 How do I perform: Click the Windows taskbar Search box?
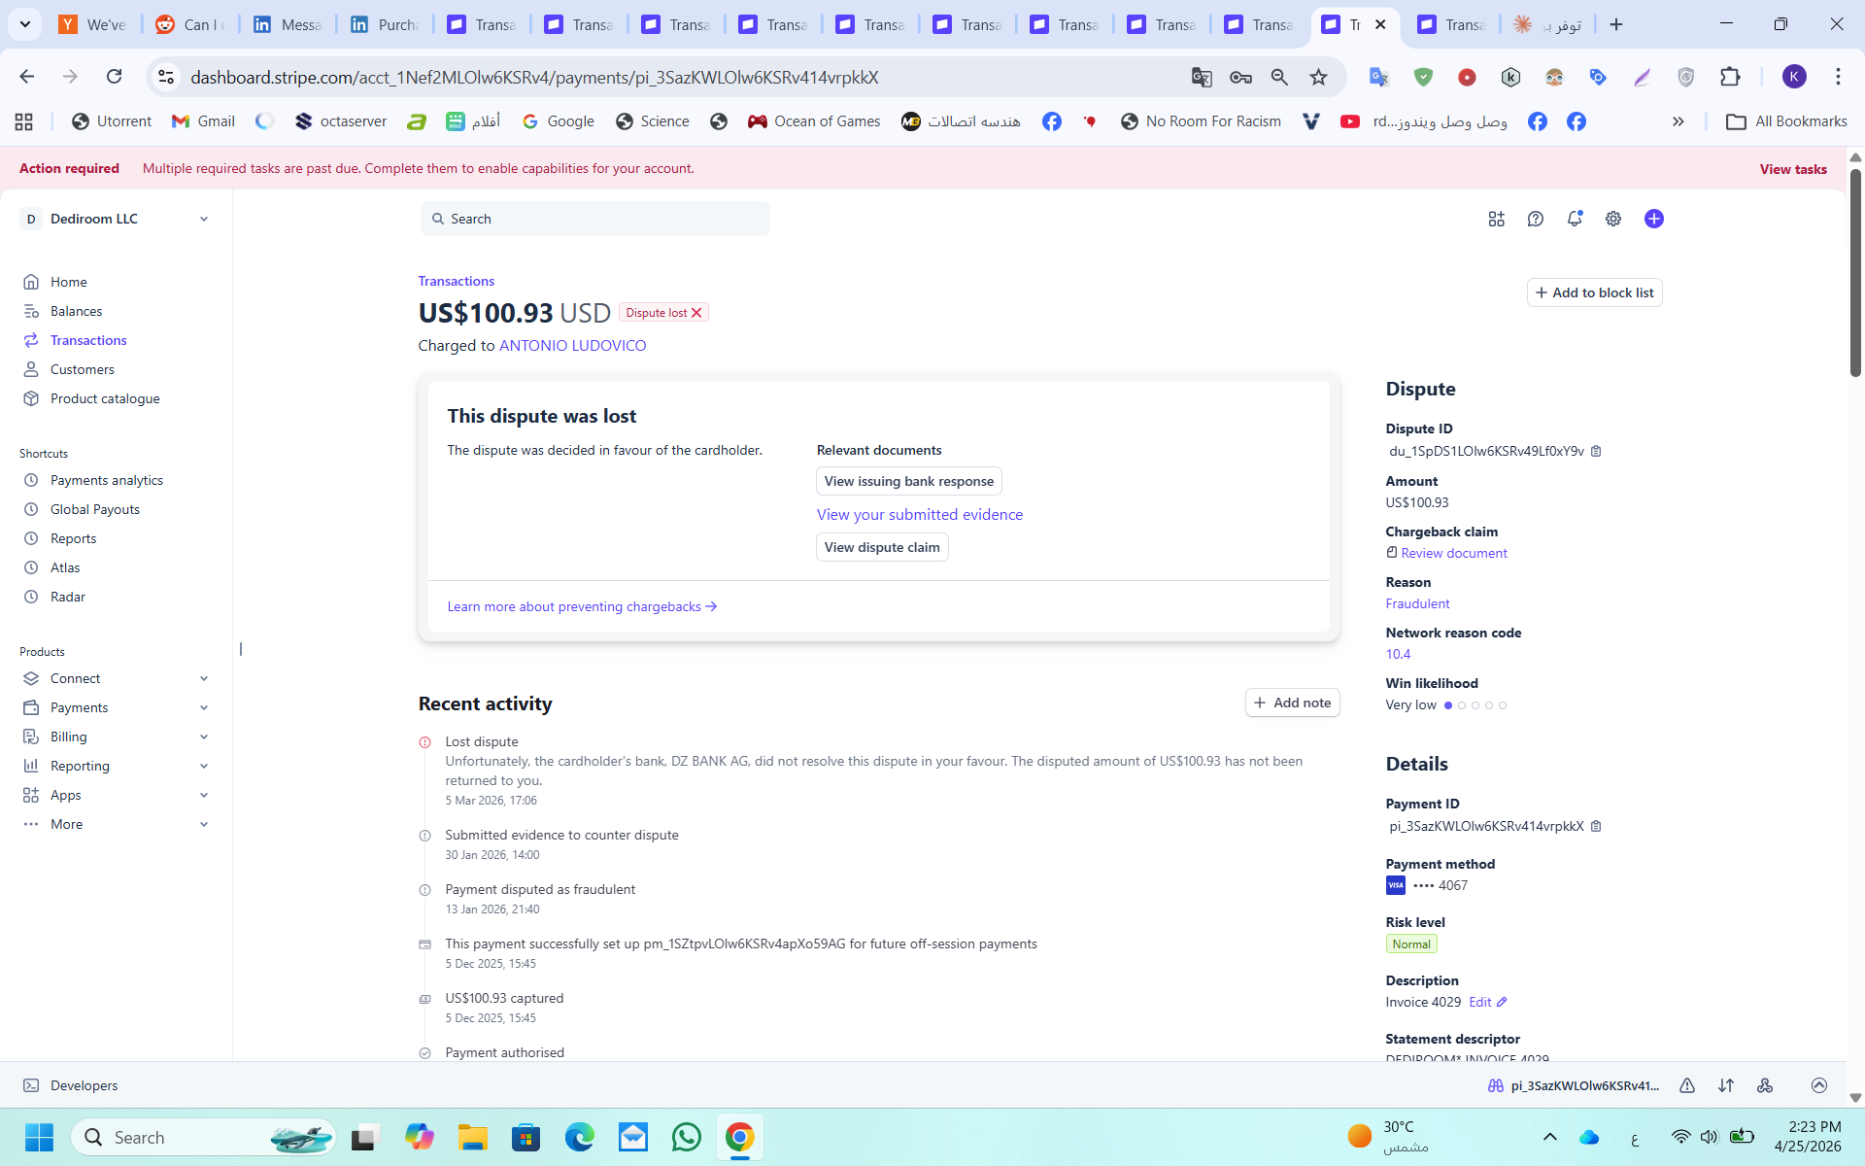[x=204, y=1137]
